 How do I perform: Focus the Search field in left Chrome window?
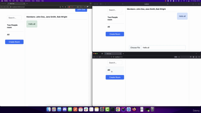(x=14, y=18)
